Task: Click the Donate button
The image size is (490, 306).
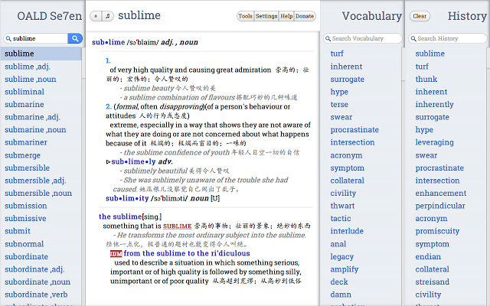Action: pos(305,16)
